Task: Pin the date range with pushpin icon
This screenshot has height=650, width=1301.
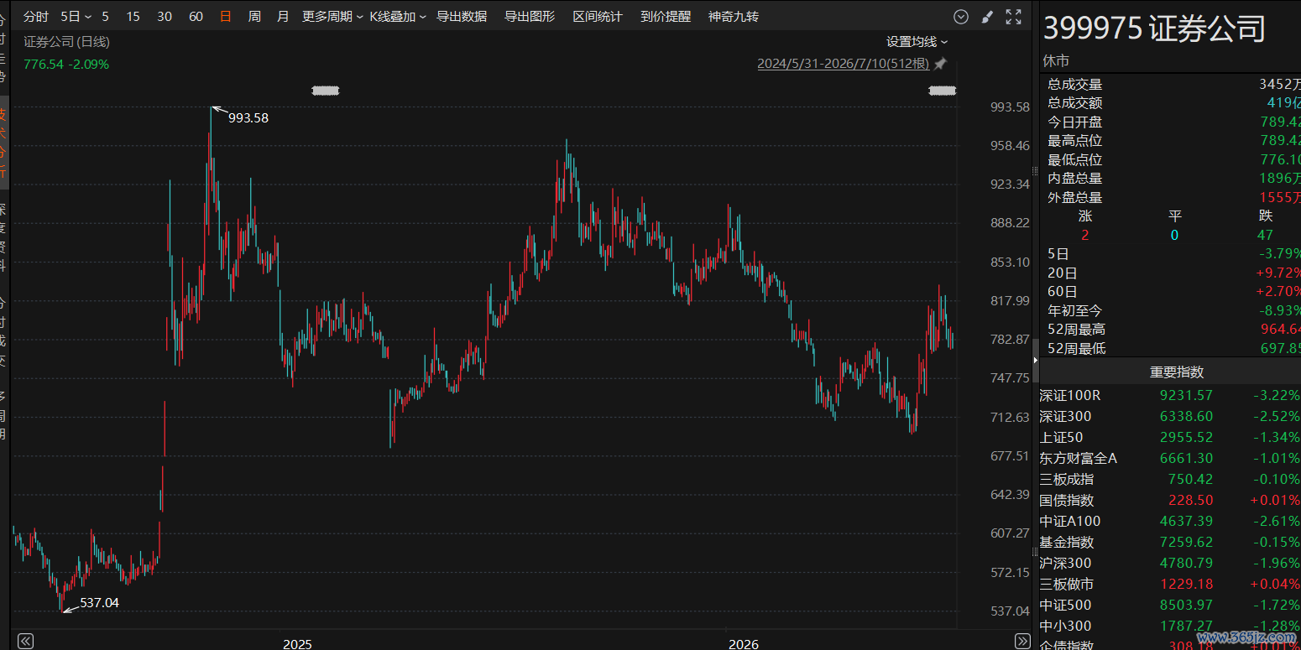Action: click(x=940, y=64)
